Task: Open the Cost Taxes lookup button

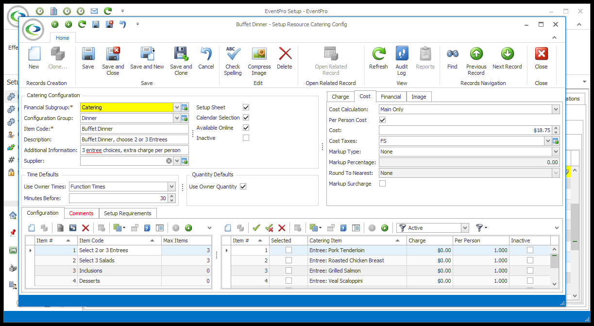Action: pyautogui.click(x=556, y=141)
